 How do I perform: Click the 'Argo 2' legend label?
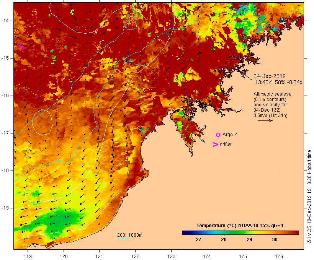point(229,135)
